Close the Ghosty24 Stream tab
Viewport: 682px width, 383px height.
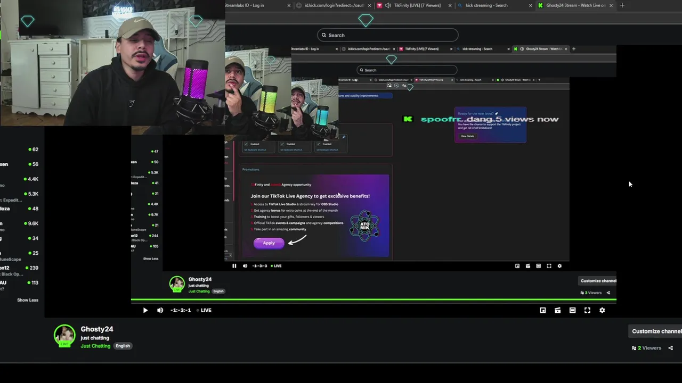tap(611, 5)
